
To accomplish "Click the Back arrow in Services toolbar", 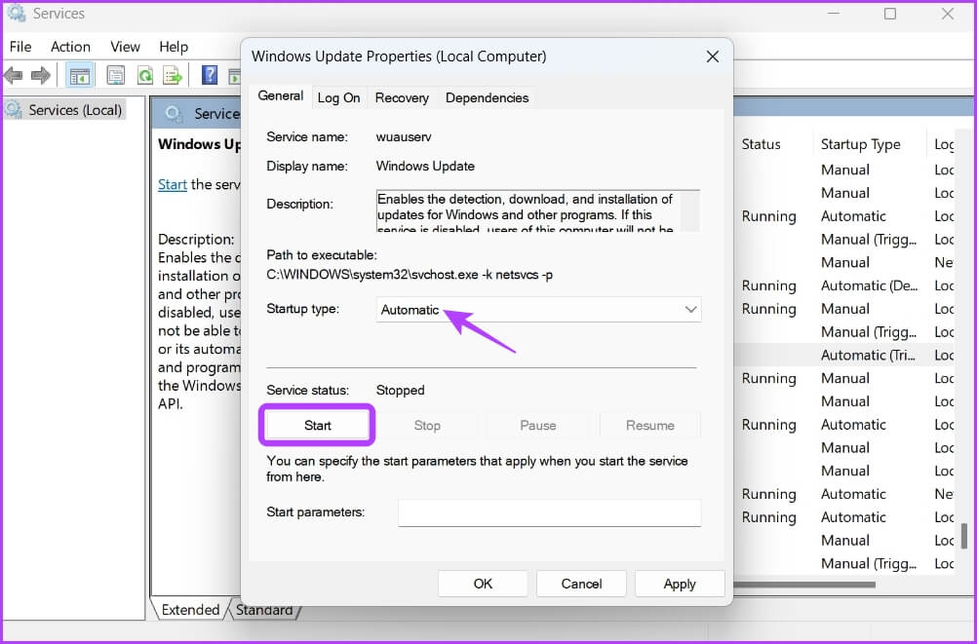I will point(13,76).
